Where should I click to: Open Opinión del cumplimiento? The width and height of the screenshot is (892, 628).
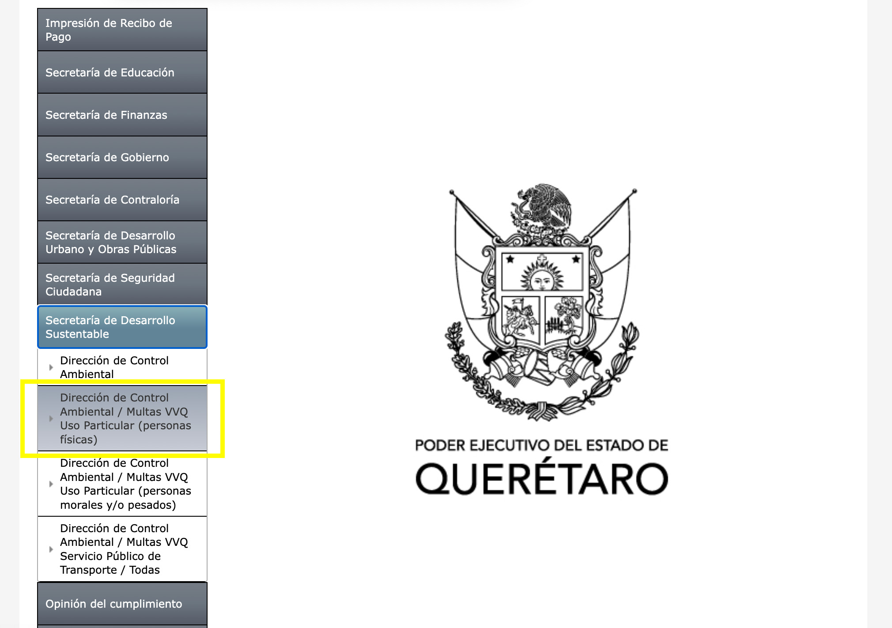[122, 604]
